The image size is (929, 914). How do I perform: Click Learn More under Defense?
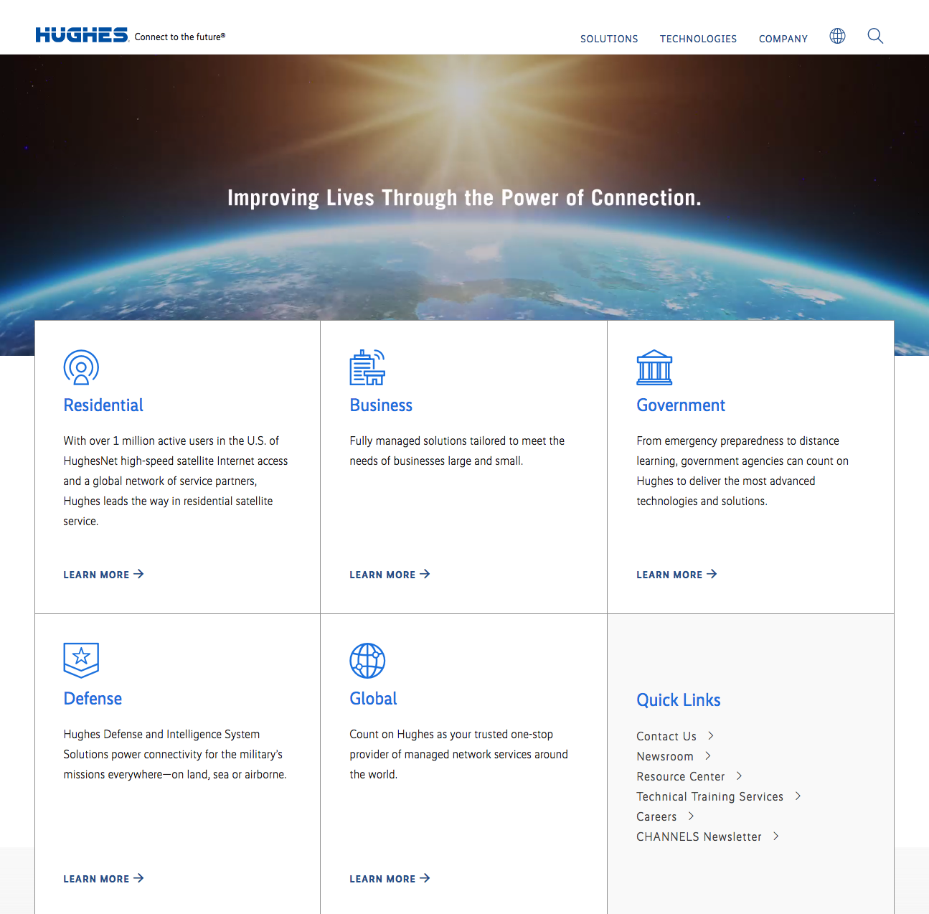click(103, 879)
